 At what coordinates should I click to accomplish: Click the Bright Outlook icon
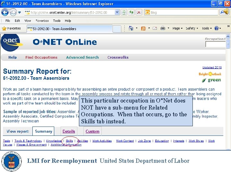click(x=210, y=74)
